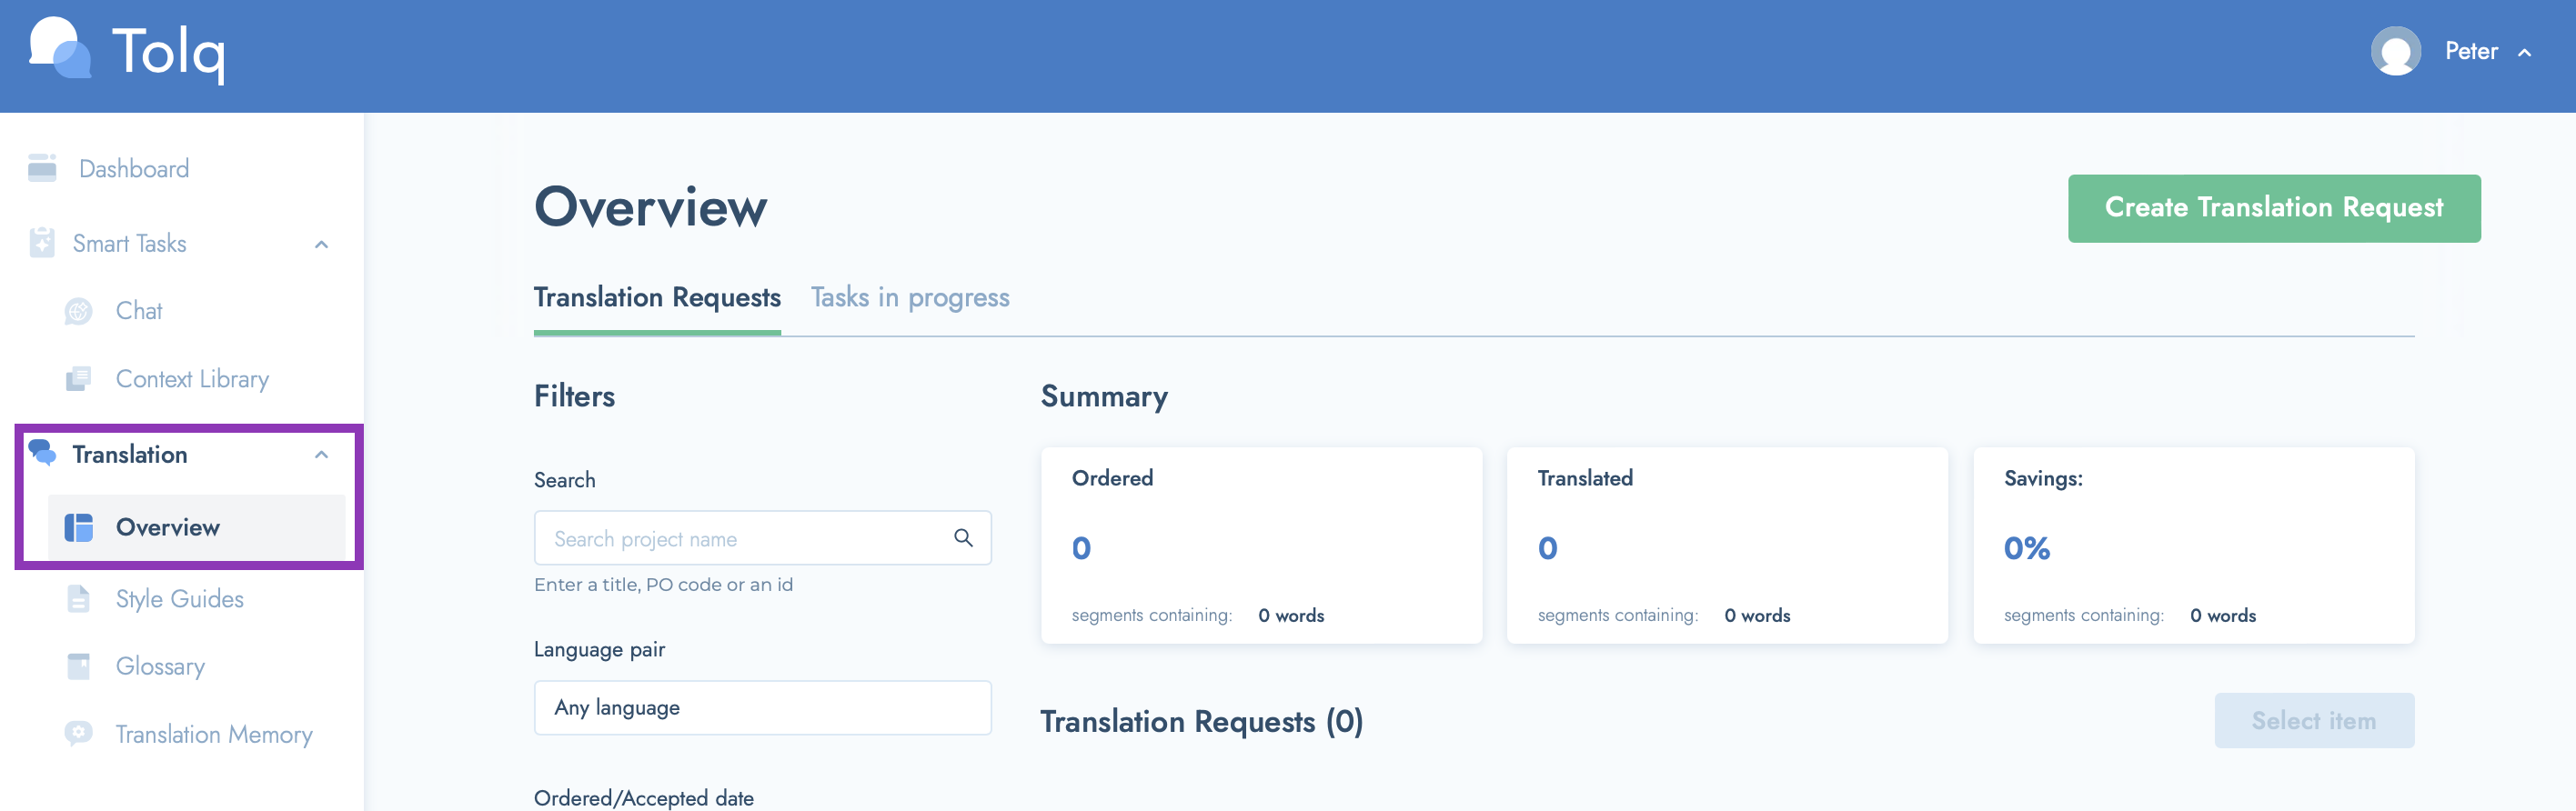Click the 'Enter a title, PO code or an id' hint

pyautogui.click(x=663, y=584)
